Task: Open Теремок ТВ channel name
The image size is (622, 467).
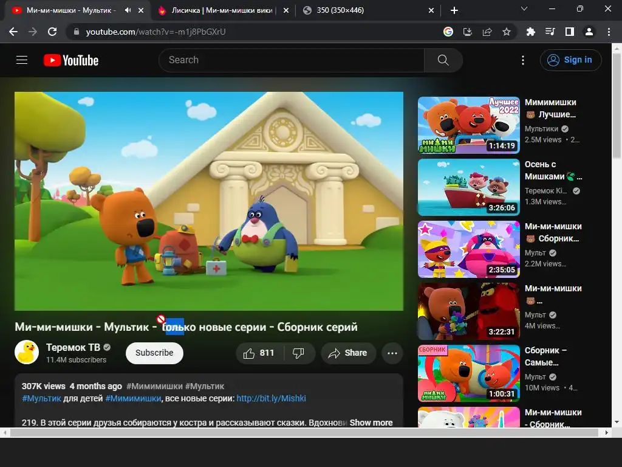Action: (x=73, y=347)
